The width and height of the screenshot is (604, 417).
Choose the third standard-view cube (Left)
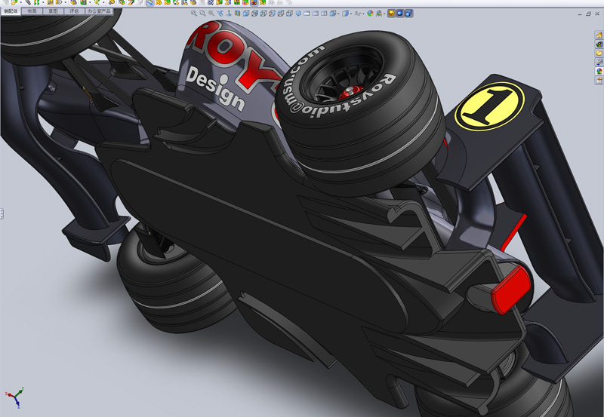pos(263,14)
